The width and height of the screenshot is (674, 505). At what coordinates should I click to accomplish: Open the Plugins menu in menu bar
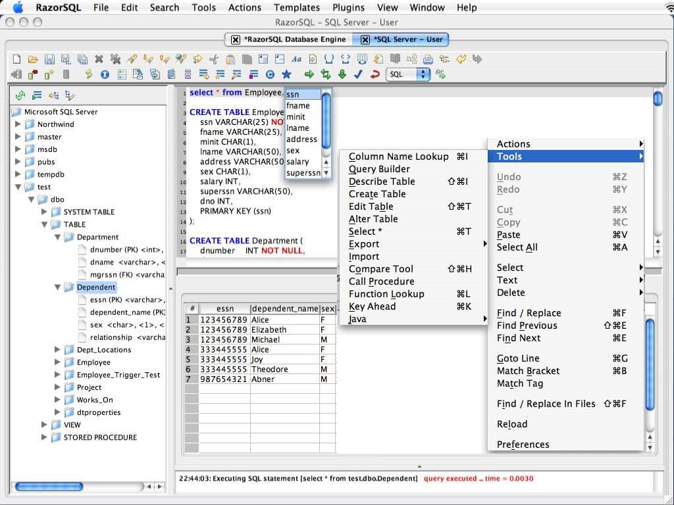349,8
